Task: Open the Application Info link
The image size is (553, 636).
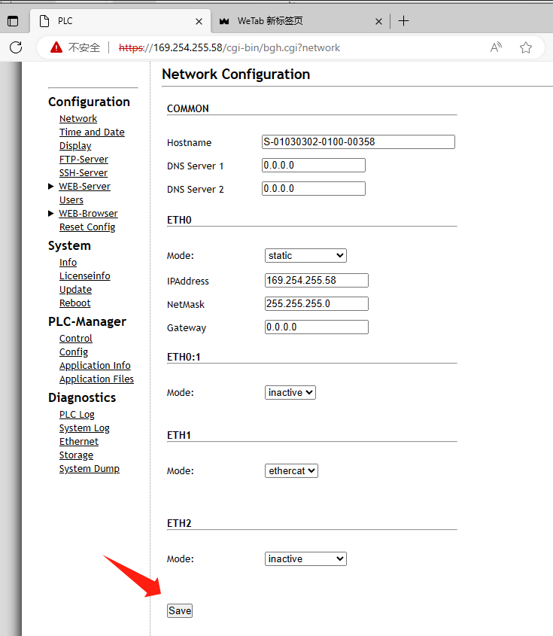Action: point(95,366)
